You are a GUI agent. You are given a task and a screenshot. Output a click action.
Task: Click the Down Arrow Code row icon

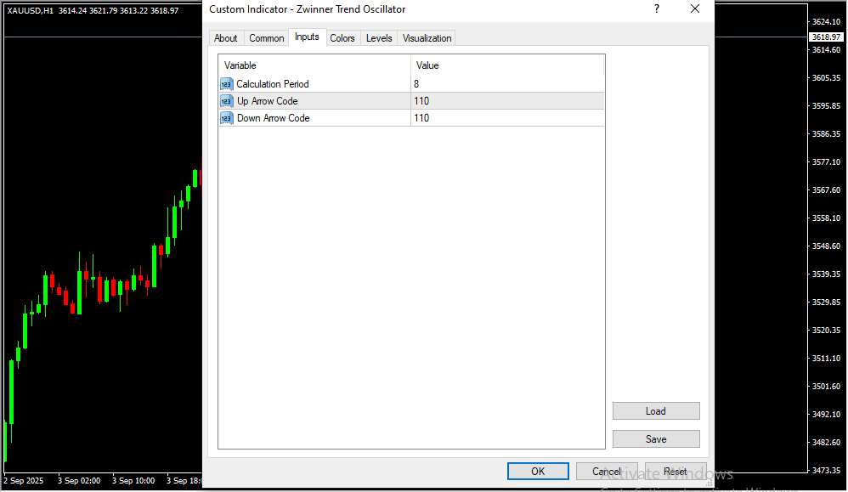click(226, 118)
